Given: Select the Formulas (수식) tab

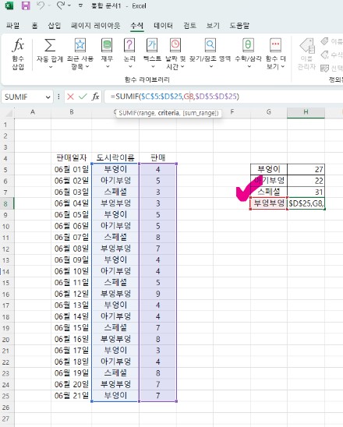Looking at the screenshot, I should (x=136, y=26).
